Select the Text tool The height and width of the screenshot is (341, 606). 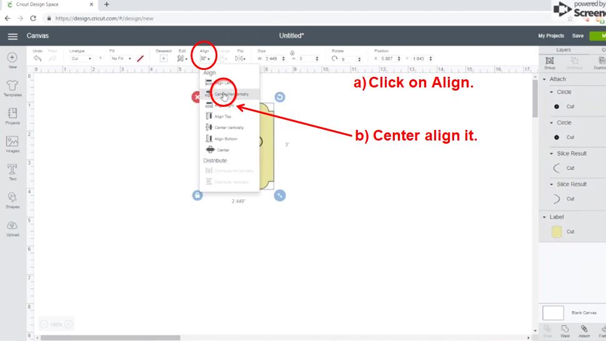point(12,169)
